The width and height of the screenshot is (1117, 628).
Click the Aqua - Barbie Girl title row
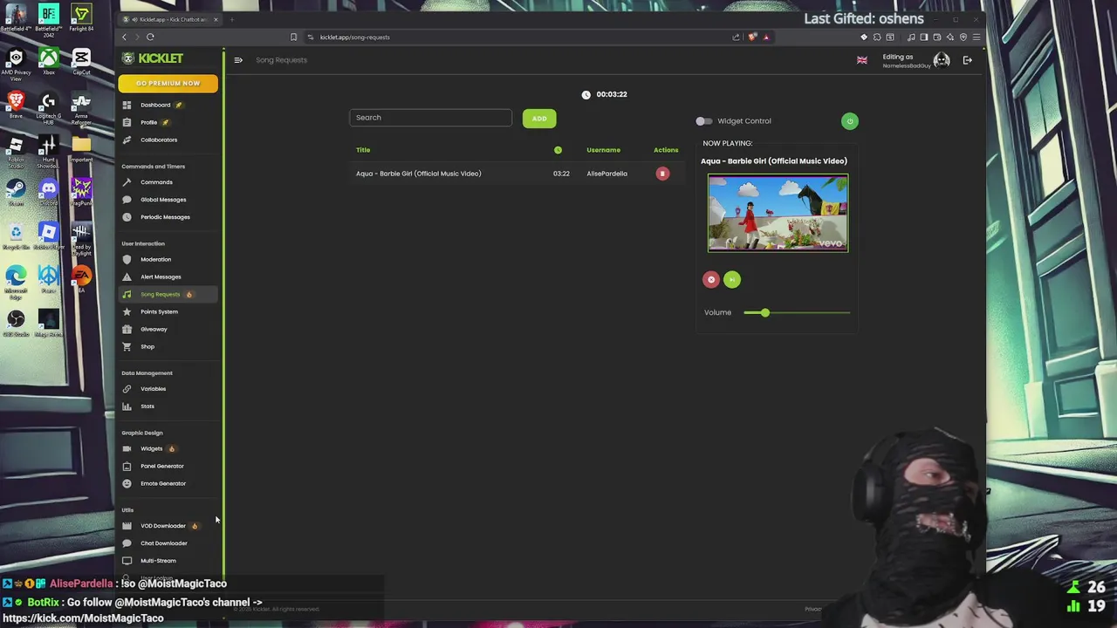point(419,174)
